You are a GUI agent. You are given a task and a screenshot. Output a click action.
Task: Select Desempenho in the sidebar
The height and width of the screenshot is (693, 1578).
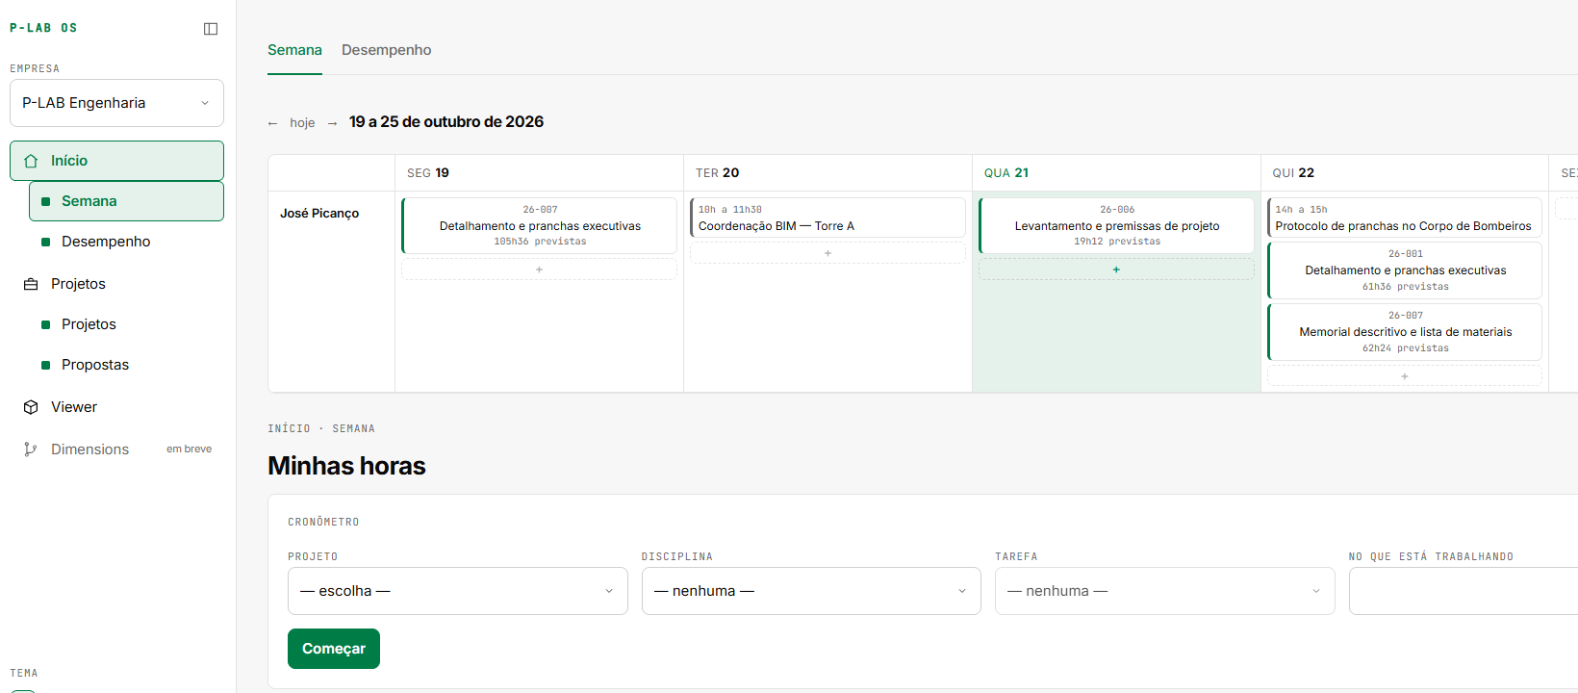(x=126, y=242)
